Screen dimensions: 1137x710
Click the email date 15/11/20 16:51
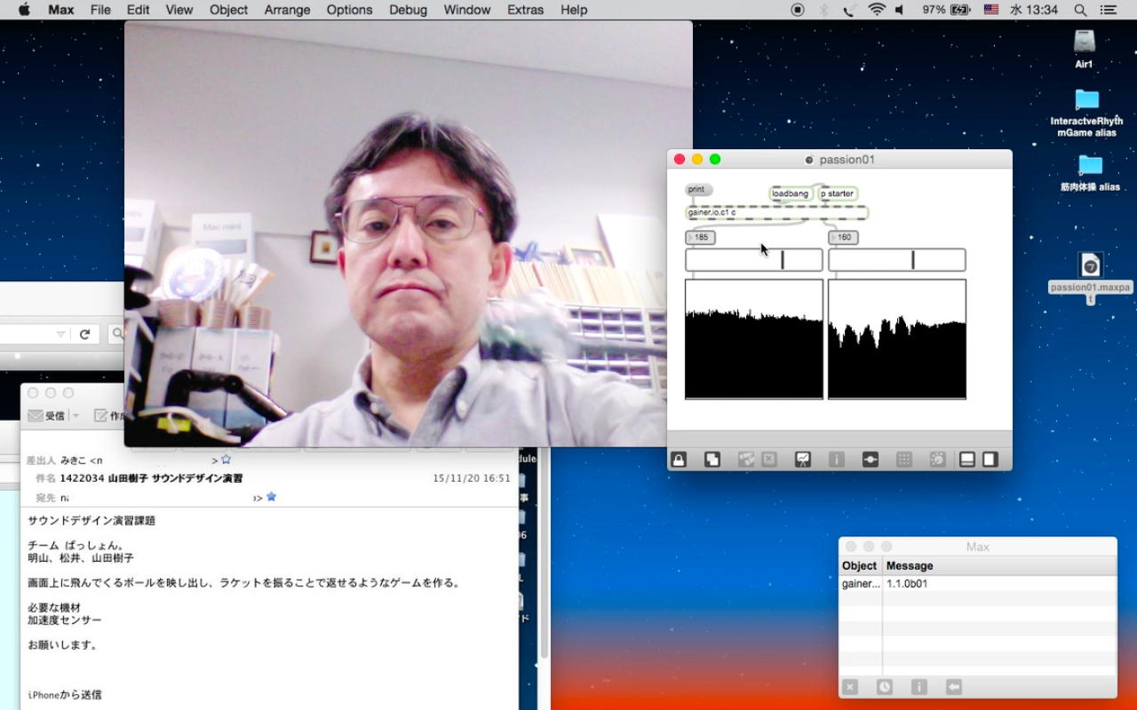point(472,478)
